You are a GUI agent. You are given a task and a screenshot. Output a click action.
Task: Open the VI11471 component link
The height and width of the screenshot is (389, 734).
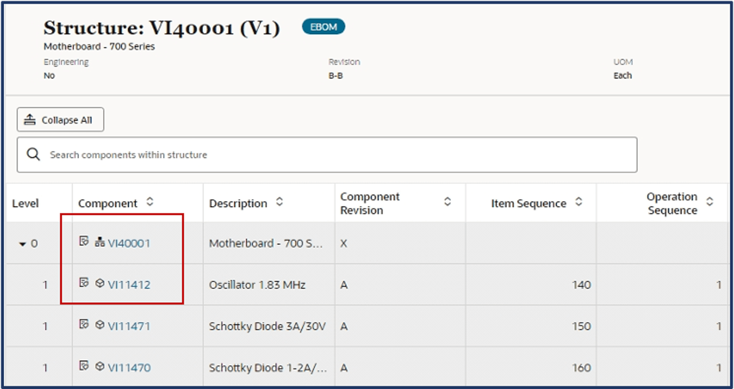129,326
